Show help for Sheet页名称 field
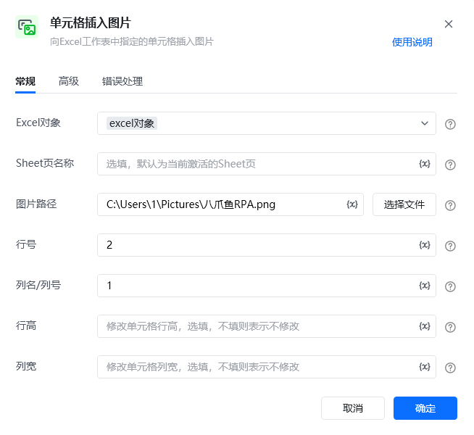 [x=450, y=165]
